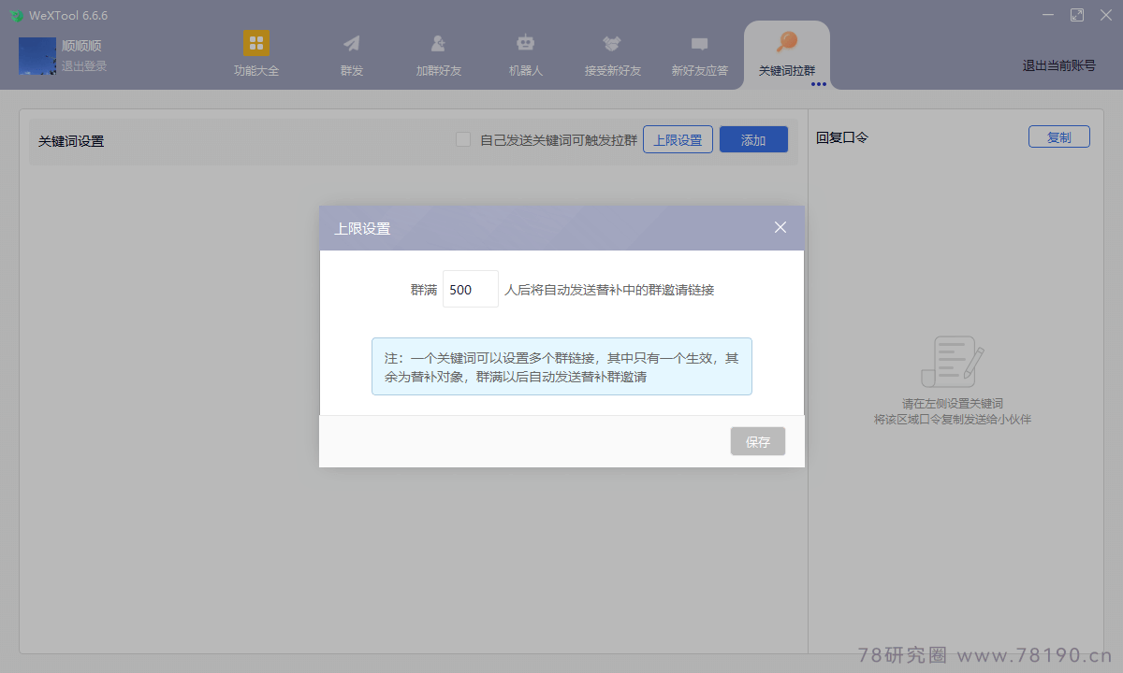Open the 加群好友 tool icon
1123x673 pixels.
[437, 42]
